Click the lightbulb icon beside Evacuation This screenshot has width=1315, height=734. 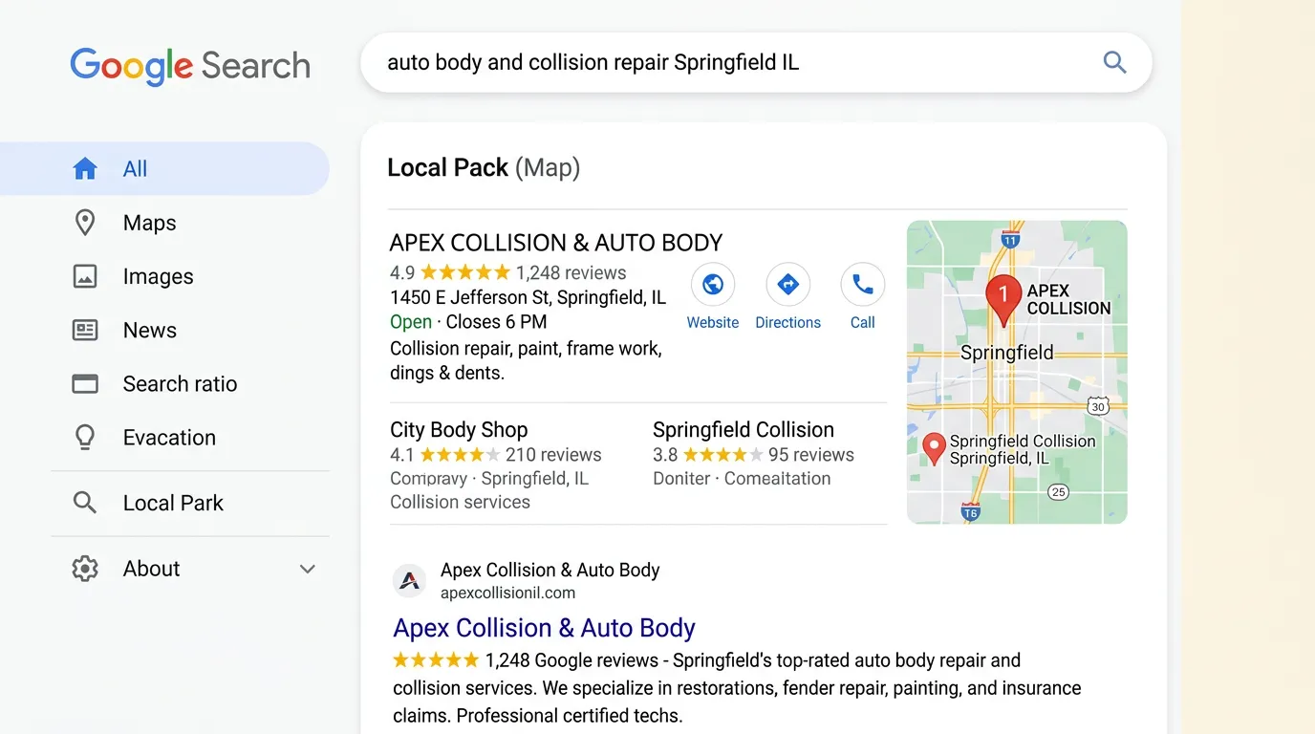[85, 438]
